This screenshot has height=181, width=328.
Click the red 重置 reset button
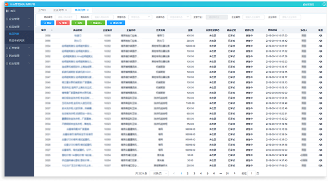[63, 23]
